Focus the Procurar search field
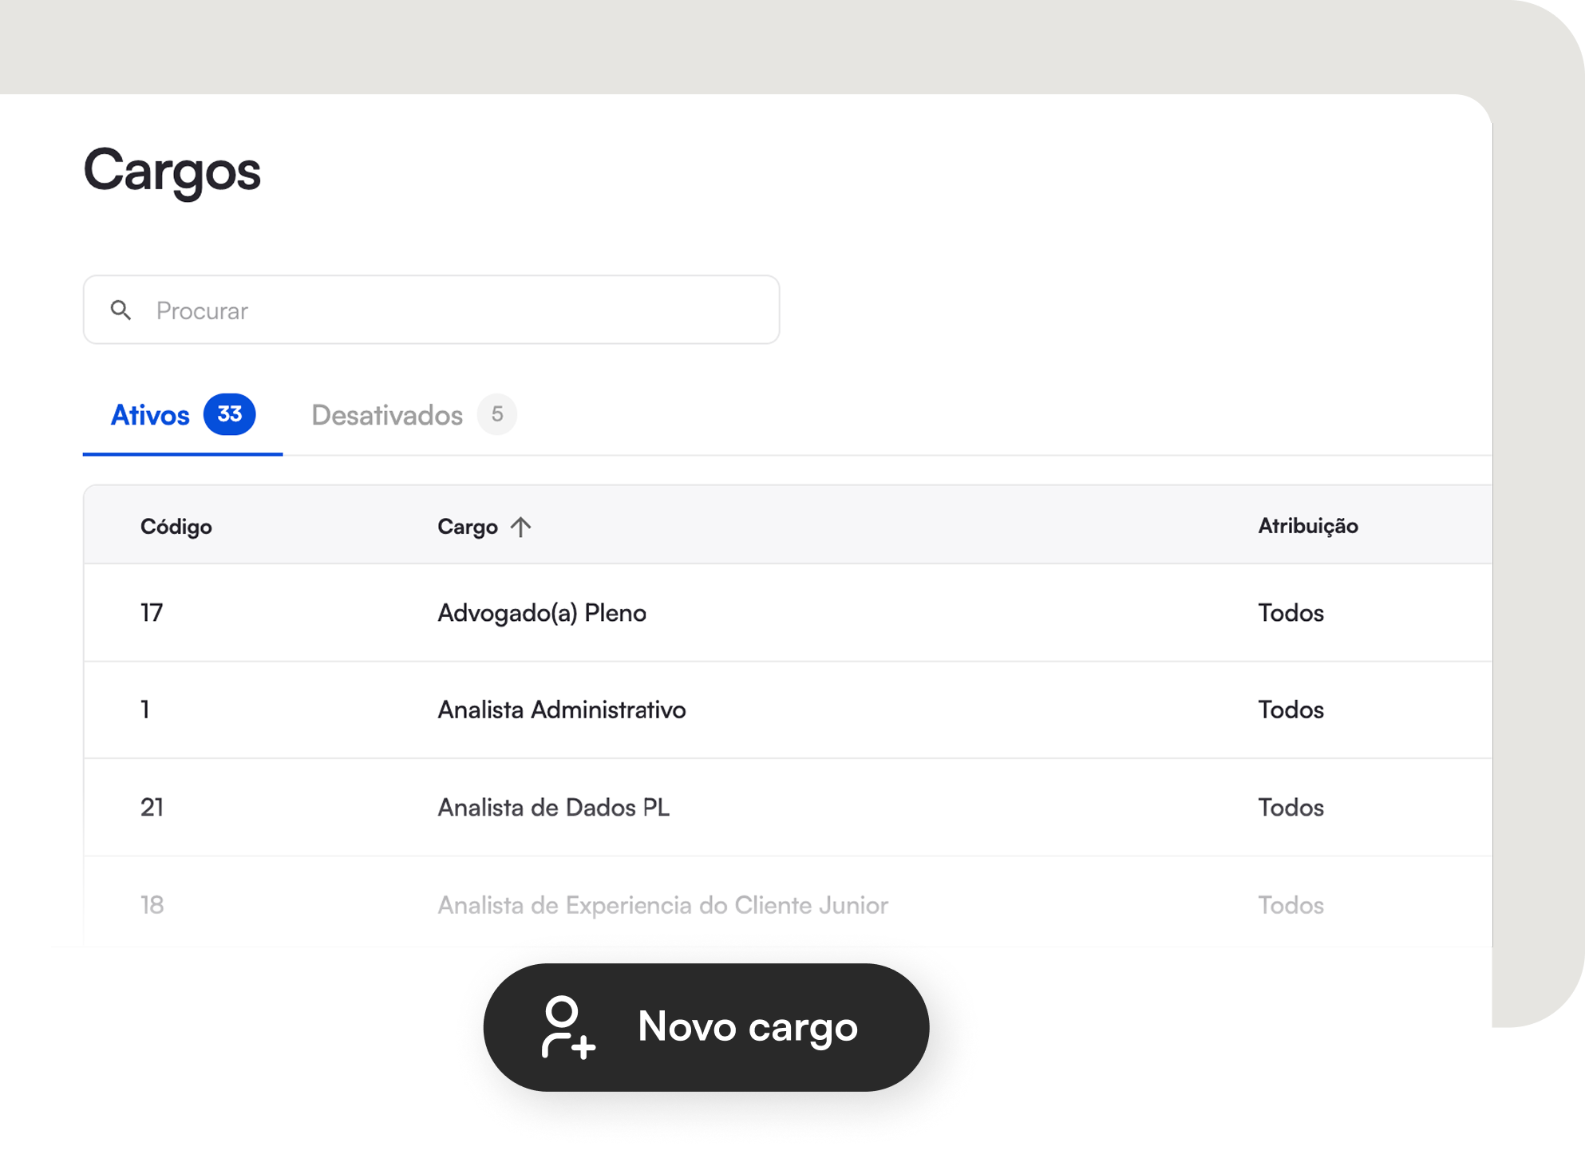 click(x=447, y=310)
